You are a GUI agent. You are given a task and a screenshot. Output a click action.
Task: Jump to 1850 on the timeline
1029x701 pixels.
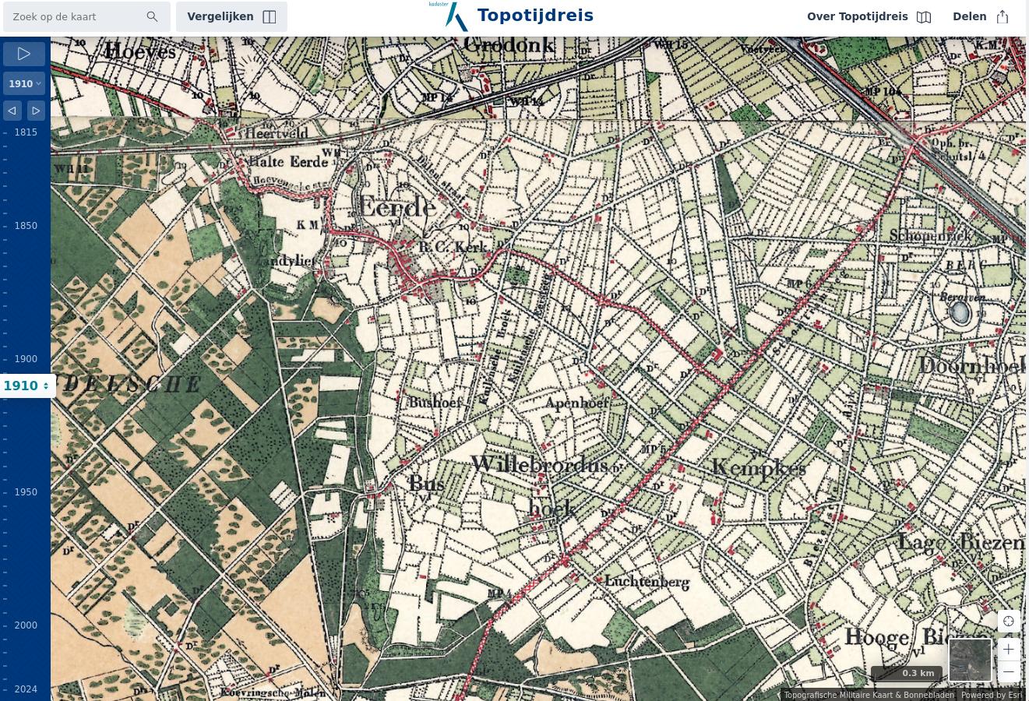coord(26,226)
